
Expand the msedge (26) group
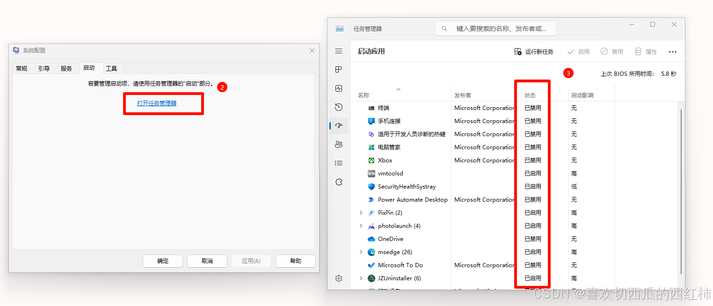361,252
